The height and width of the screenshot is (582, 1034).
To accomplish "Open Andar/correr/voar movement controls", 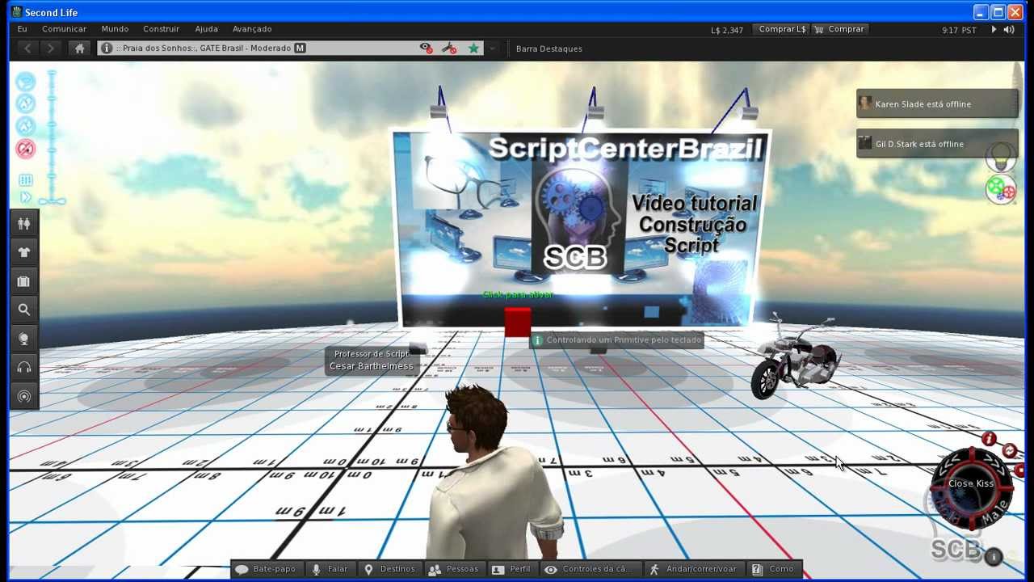I will pos(693,569).
